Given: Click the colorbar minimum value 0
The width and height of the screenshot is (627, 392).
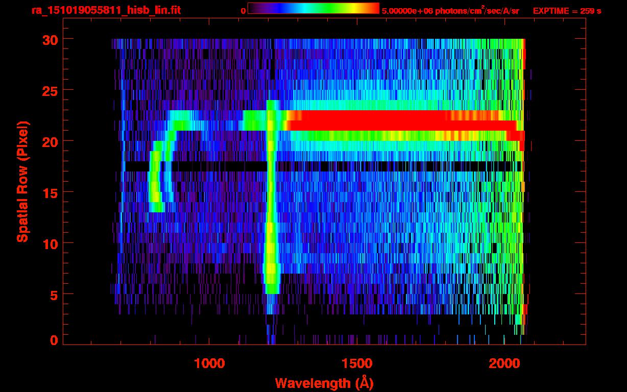Looking at the screenshot, I should click(x=244, y=11).
